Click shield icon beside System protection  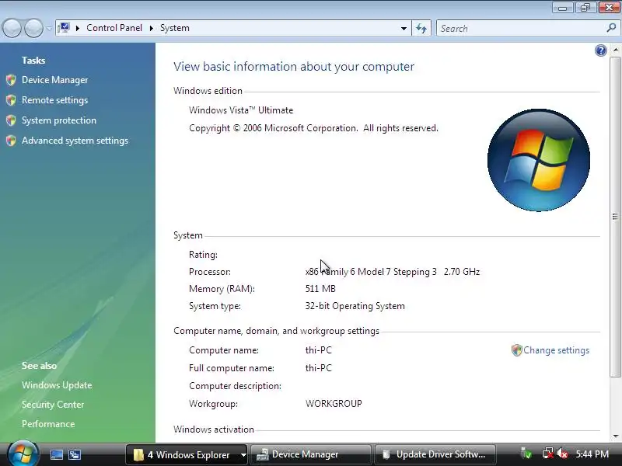pos(11,120)
